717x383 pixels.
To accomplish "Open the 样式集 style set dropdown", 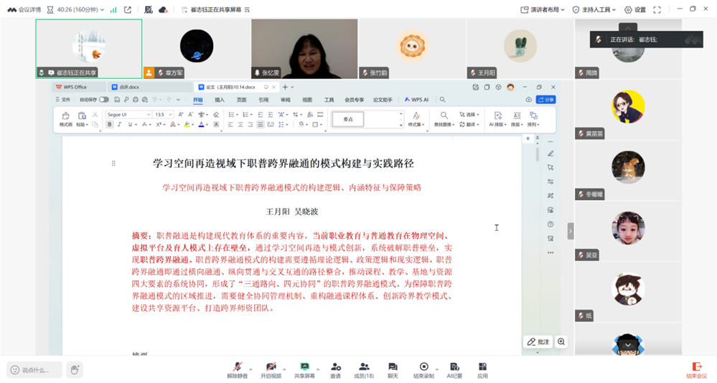I will [x=416, y=119].
